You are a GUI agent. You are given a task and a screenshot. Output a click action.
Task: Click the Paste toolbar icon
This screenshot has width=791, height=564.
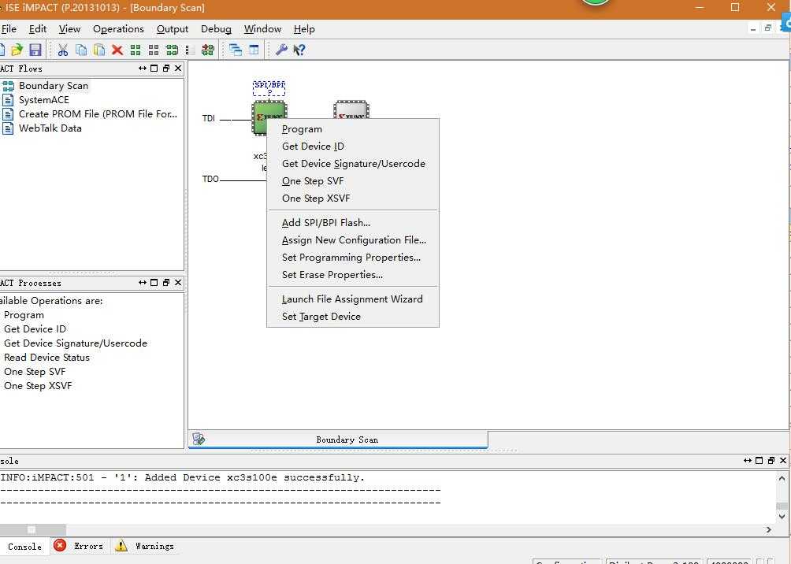(99, 50)
